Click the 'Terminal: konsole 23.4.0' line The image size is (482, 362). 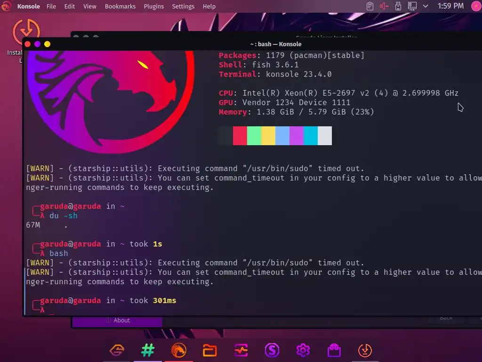pyautogui.click(x=275, y=74)
